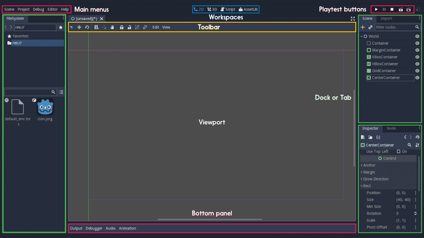This screenshot has height=238, width=424.
Task: Hide the GridContainer node visibility
Action: pos(417,71)
